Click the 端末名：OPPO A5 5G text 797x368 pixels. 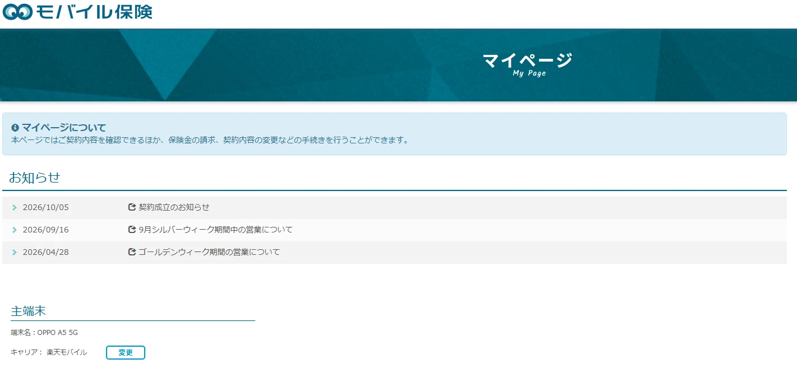tap(44, 333)
